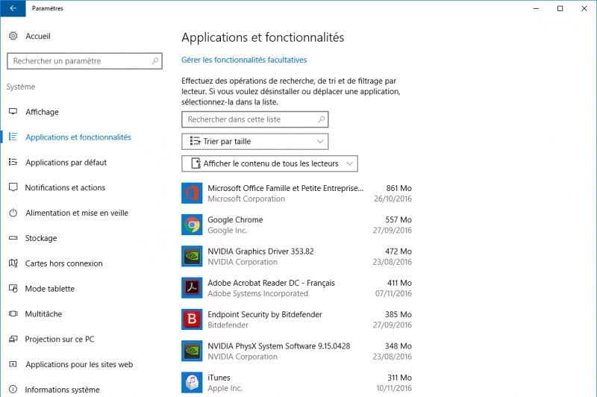Screen dimensions: 597x397
Task: Click the 07/11/2016 install date
Action: click(393, 293)
